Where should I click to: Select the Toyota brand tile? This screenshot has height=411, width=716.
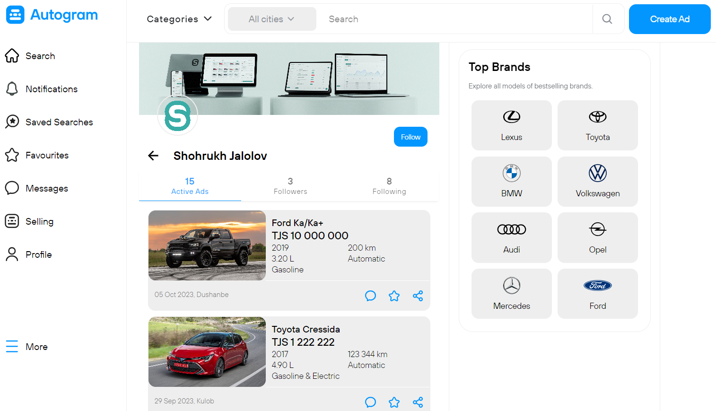598,125
